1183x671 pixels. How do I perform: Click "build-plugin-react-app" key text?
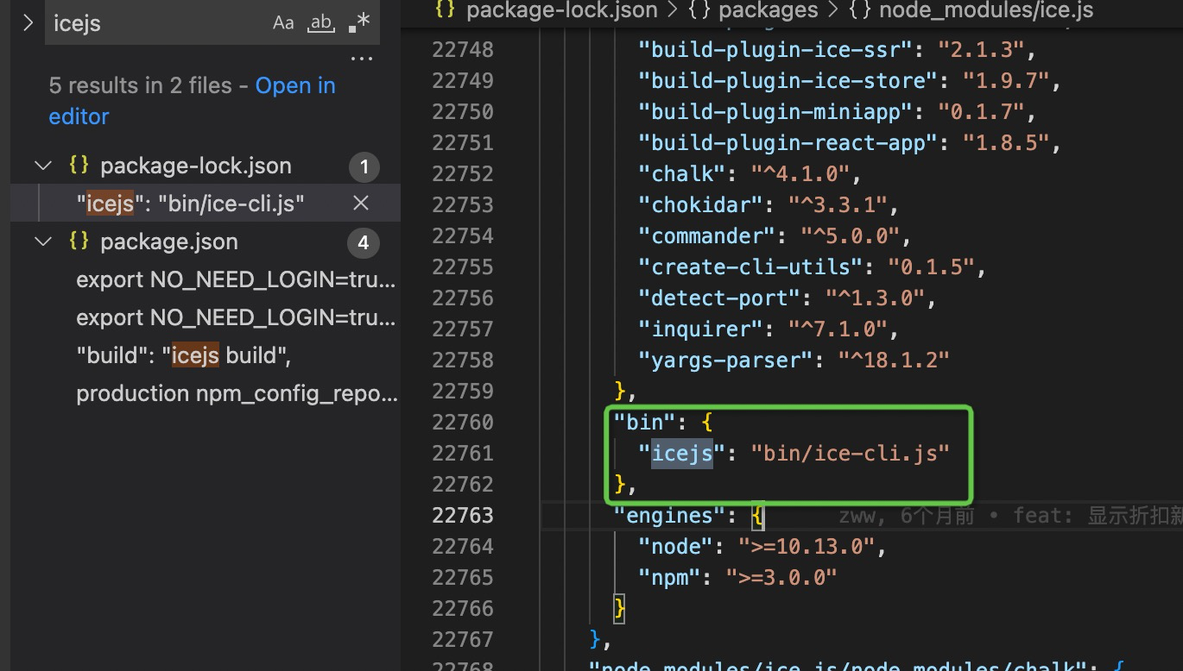[x=788, y=142]
